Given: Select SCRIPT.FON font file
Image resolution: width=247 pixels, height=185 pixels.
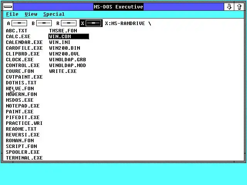Looking at the screenshot, I should pyautogui.click(x=22, y=146).
